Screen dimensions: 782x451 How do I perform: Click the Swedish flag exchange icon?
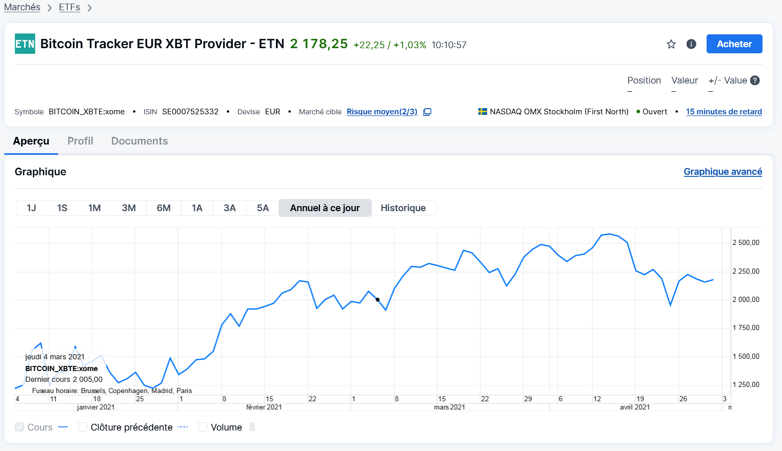click(x=483, y=112)
